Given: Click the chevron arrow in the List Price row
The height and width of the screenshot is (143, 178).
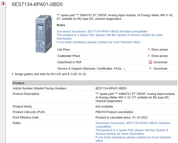Looking at the screenshot, I should [149, 50].
